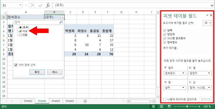This screenshot has width=215, height=109.
Task: Add a new sheet with plus icon
Action: (85, 101)
